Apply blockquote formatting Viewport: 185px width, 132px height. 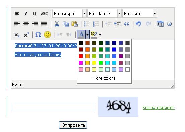(127, 24)
